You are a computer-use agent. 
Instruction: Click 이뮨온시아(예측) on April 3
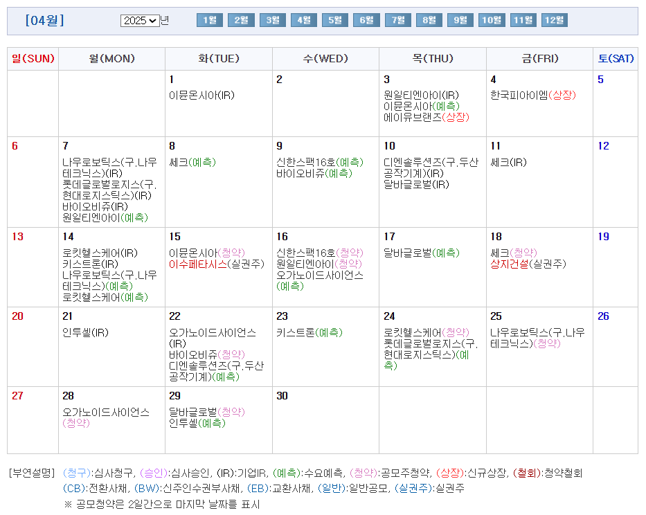point(421,107)
